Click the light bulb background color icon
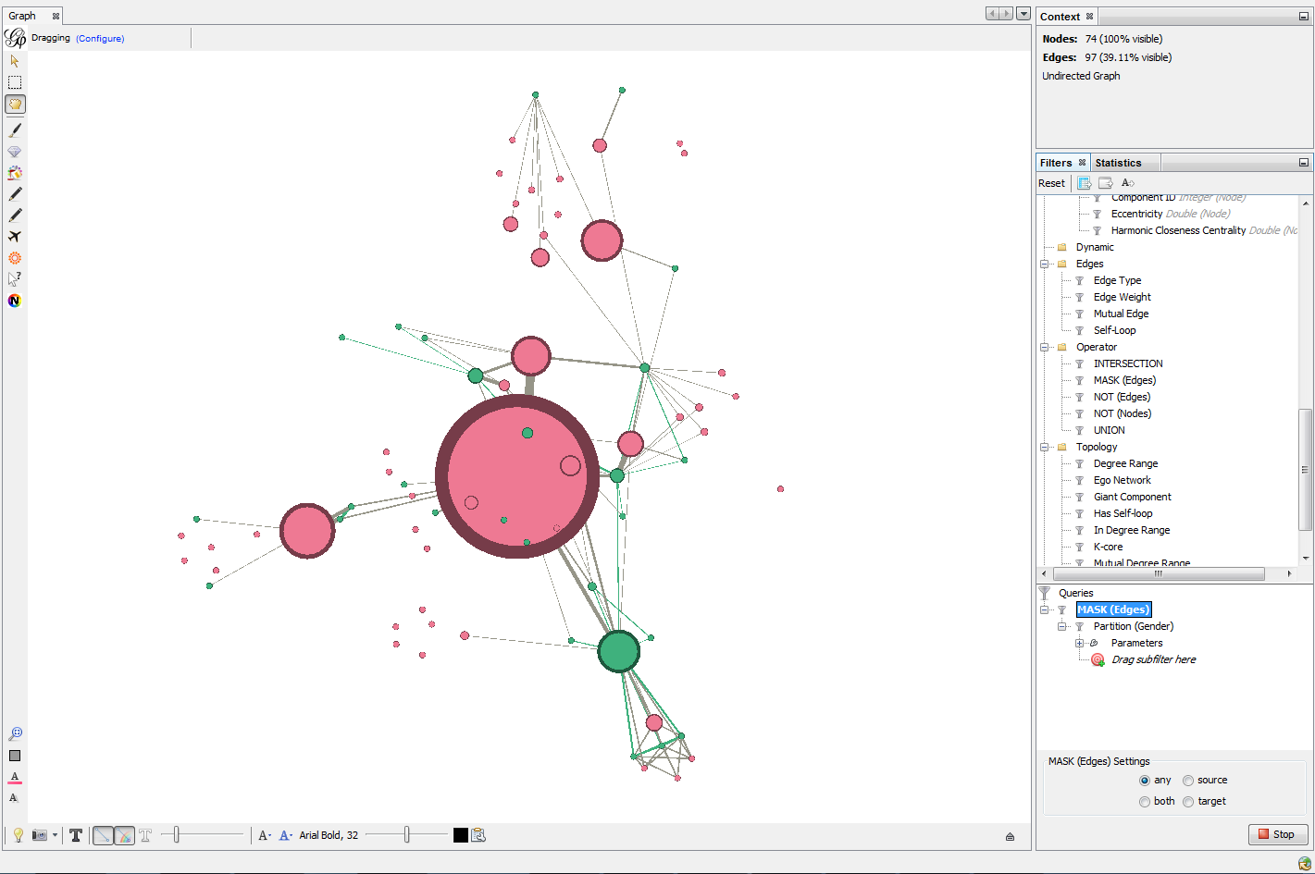Screen dimensions: 1315x874 [x=18, y=835]
